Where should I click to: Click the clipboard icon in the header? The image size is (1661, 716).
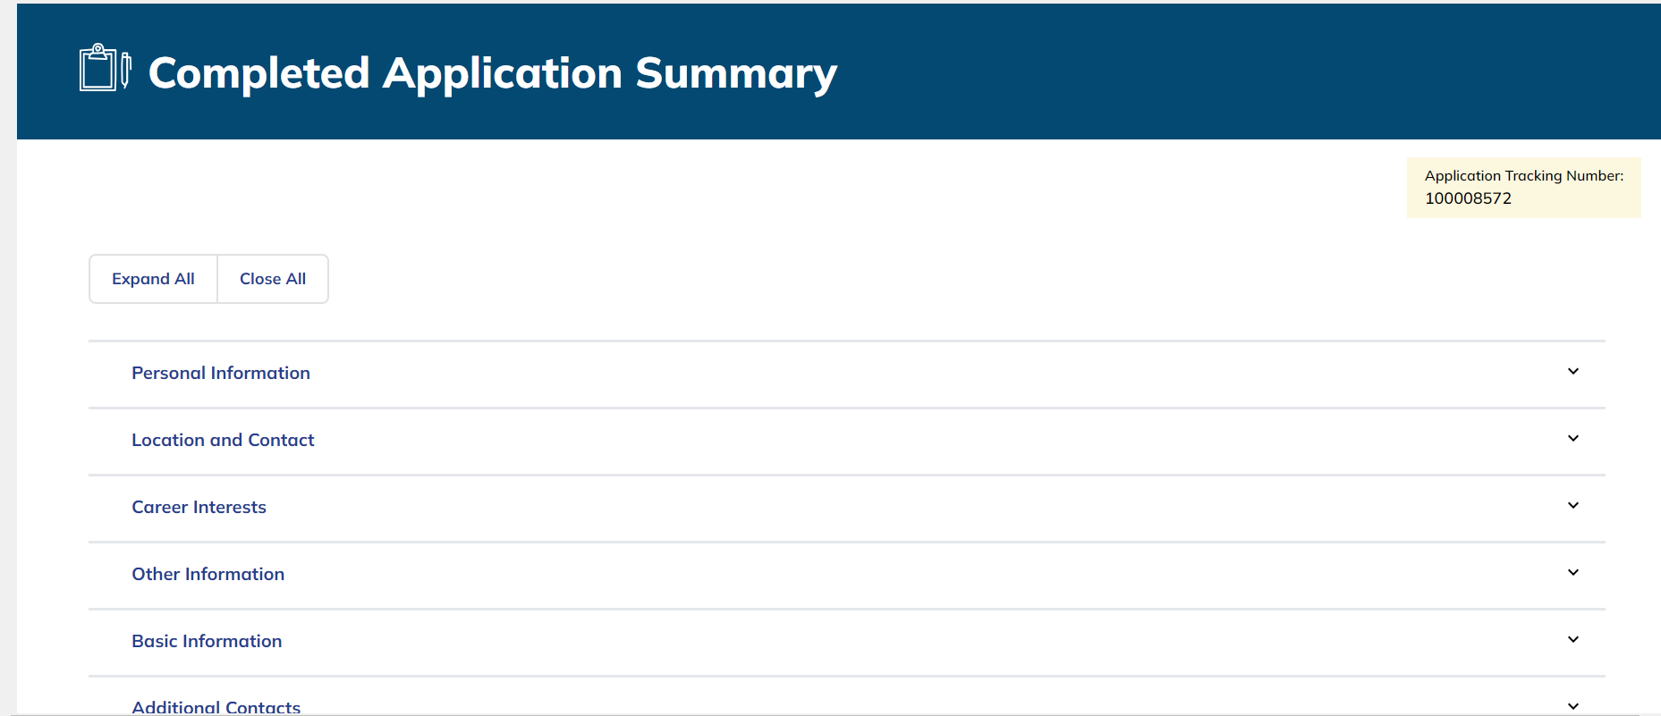(97, 68)
